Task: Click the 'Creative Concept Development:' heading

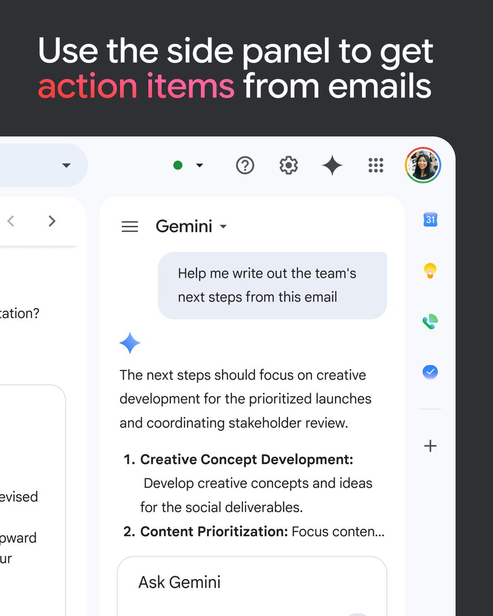Action: tap(246, 459)
